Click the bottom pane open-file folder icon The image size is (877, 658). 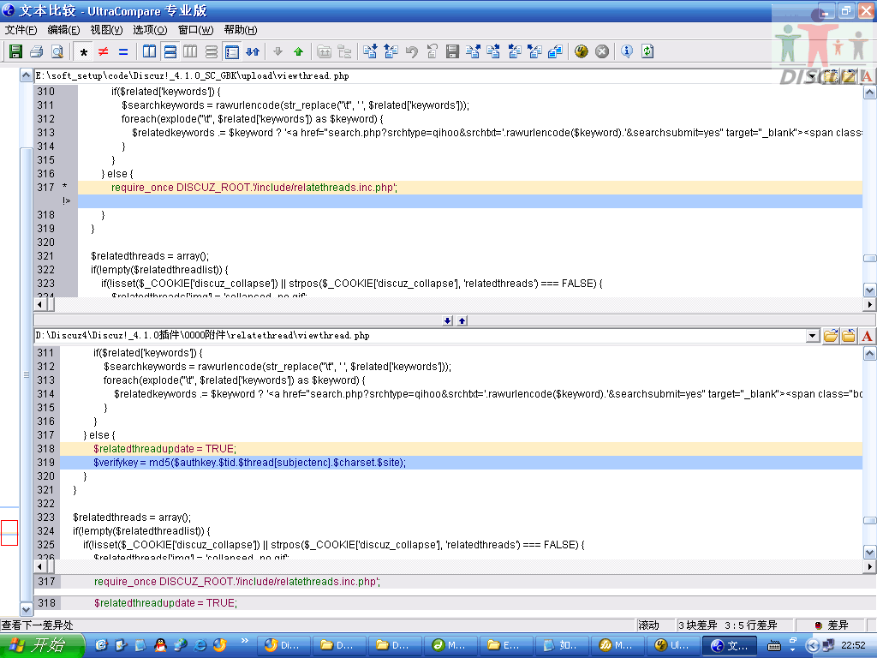point(831,336)
